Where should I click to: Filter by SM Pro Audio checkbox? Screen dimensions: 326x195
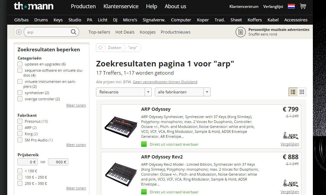pyautogui.click(x=20, y=140)
